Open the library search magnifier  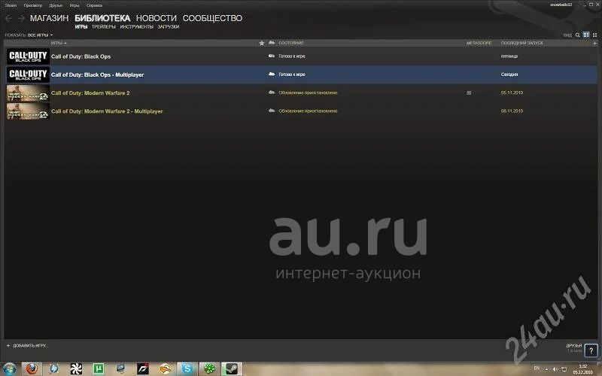click(x=577, y=35)
